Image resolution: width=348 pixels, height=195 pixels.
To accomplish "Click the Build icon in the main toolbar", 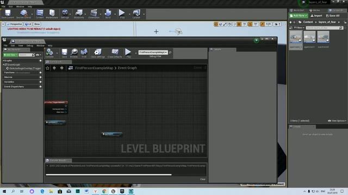I will 108,14.
